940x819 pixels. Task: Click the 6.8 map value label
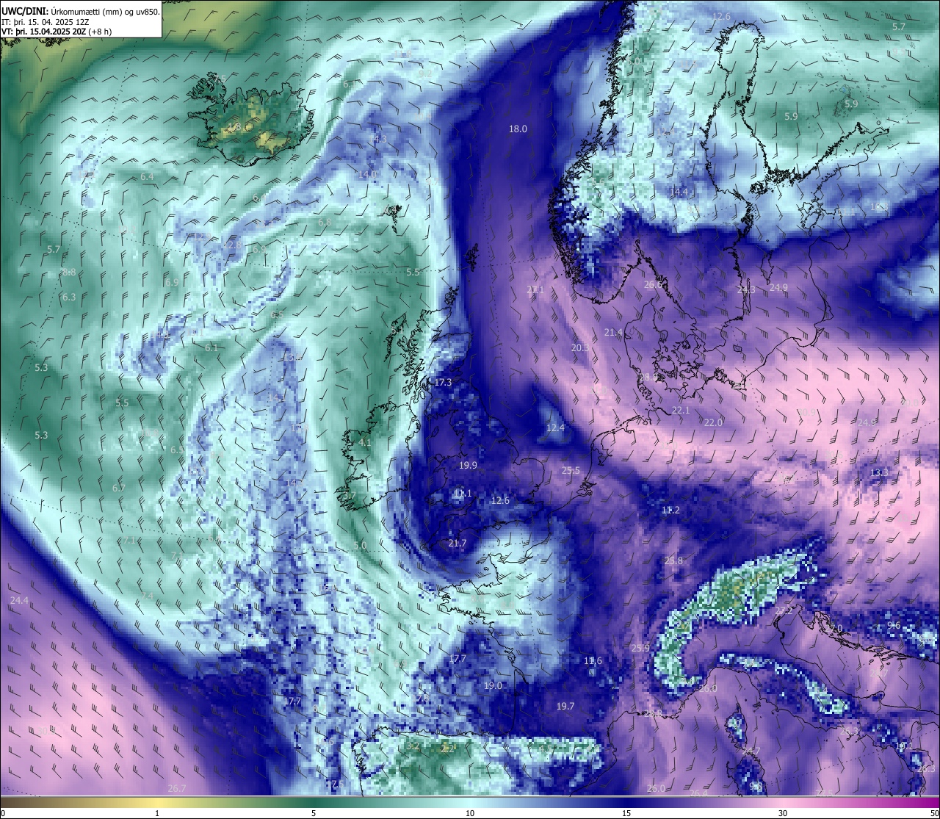coord(325,222)
